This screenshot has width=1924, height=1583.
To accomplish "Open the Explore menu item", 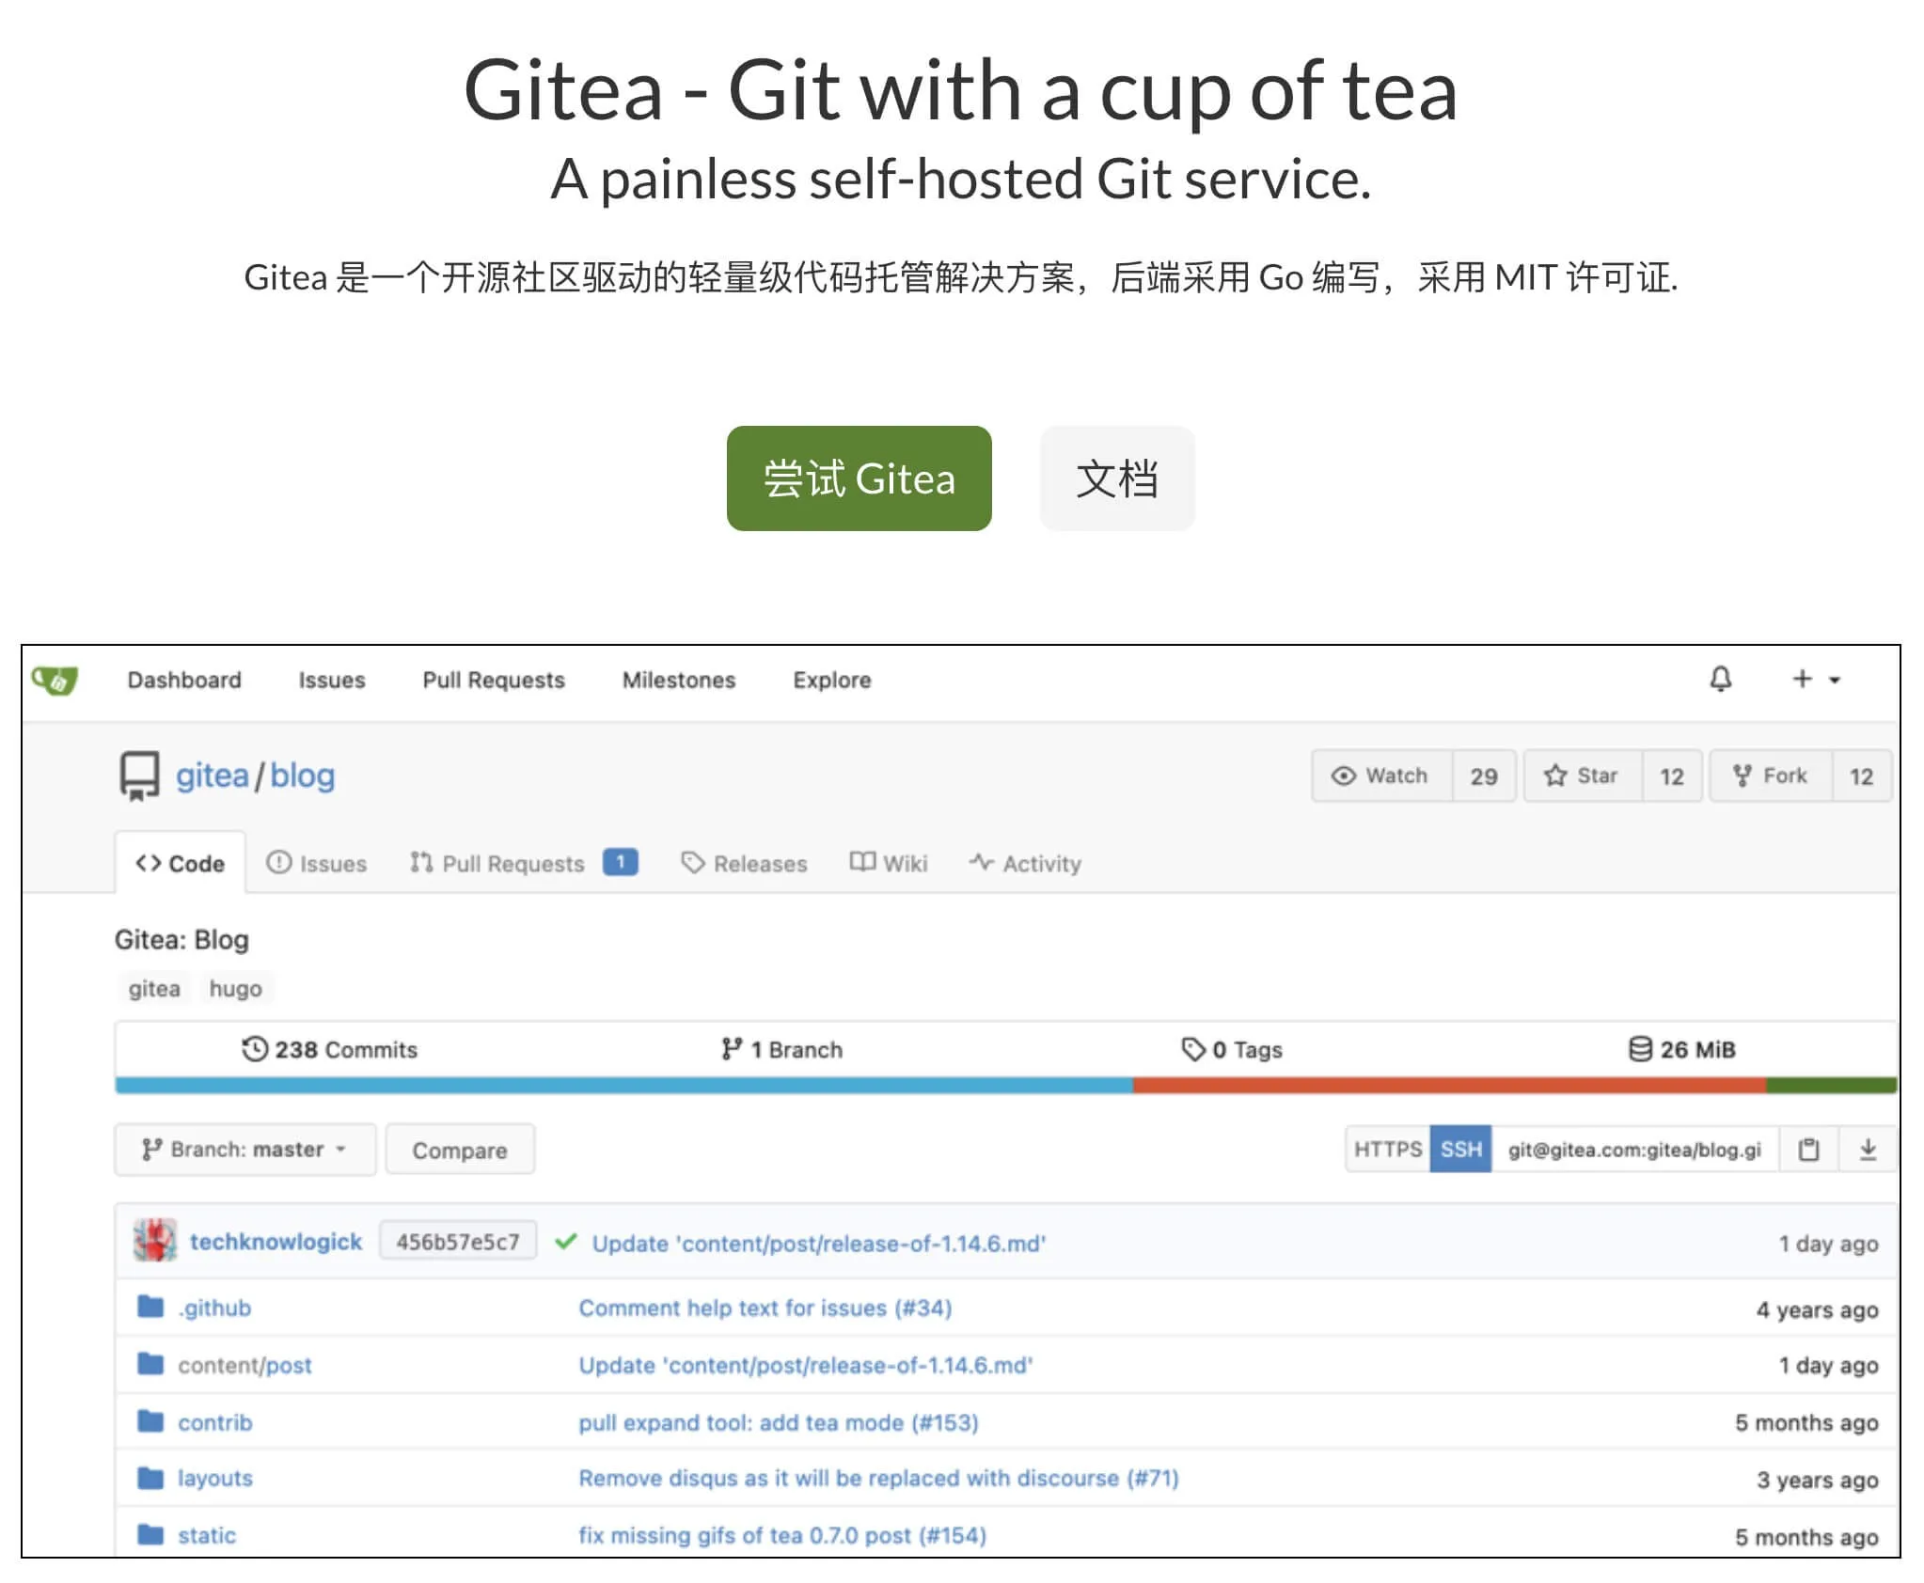I will [831, 680].
